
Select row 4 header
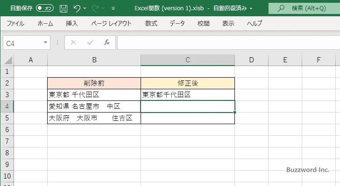(x=7, y=106)
